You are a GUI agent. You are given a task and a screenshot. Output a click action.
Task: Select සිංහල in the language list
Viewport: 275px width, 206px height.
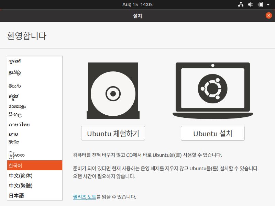pyautogui.click(x=35, y=115)
